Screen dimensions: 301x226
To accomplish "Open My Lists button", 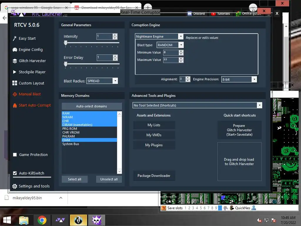I will (x=154, y=125).
